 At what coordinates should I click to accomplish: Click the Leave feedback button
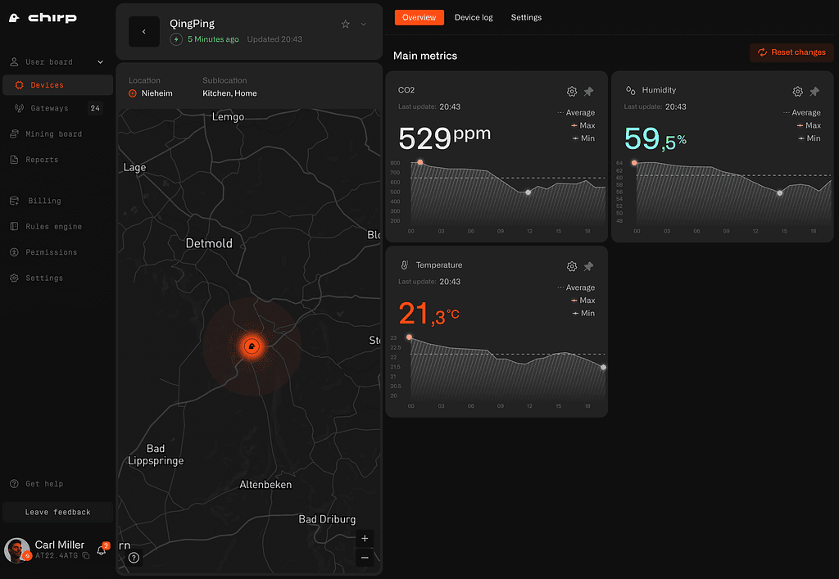pyautogui.click(x=57, y=512)
